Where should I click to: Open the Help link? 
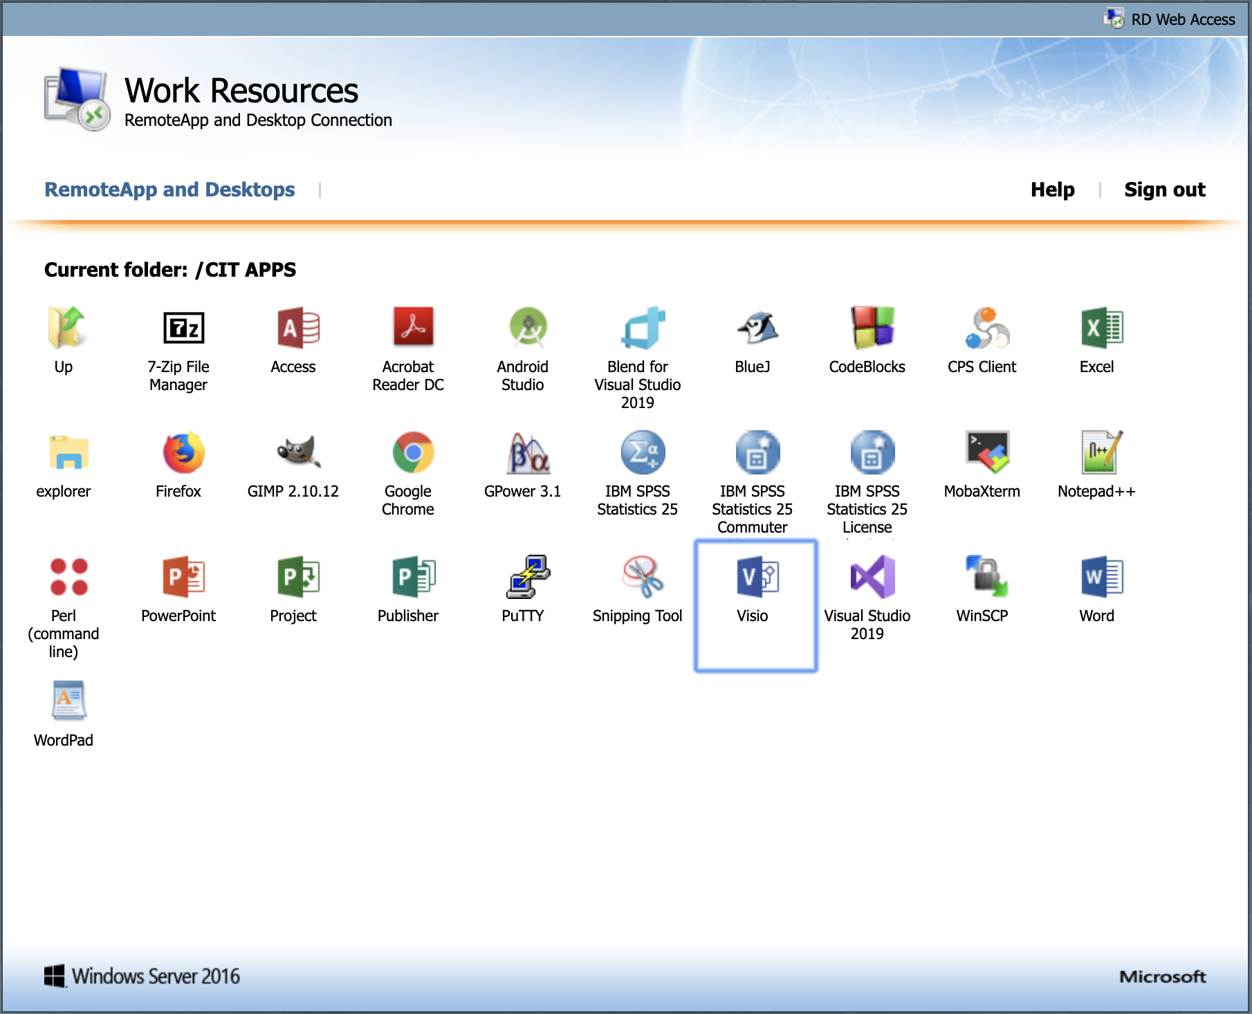(x=1052, y=190)
